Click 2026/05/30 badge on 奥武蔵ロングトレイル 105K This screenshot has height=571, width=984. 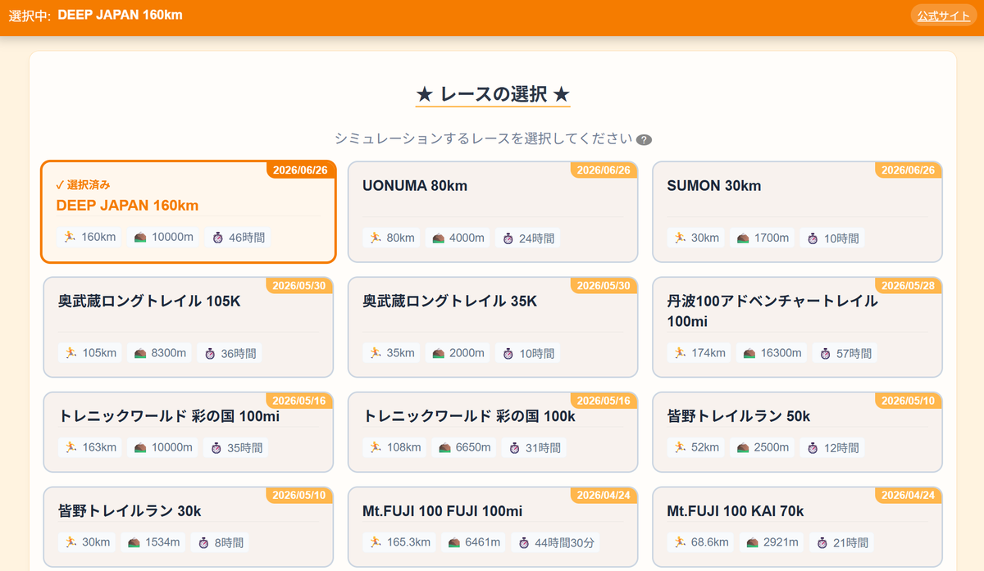[299, 286]
